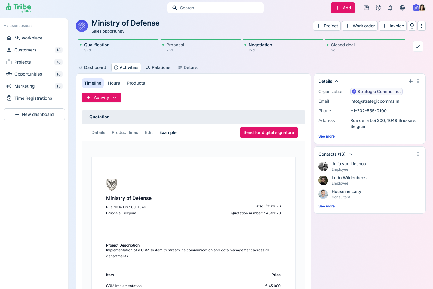Screen dimensions: 433x289
Task: Click the Tribe logo
Action: pyautogui.click(x=18, y=8)
